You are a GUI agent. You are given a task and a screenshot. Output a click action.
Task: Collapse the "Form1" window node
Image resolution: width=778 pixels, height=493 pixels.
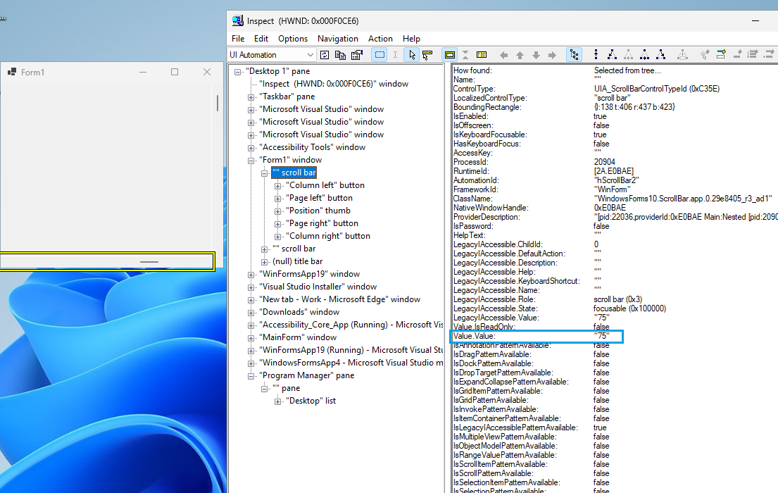[251, 161]
